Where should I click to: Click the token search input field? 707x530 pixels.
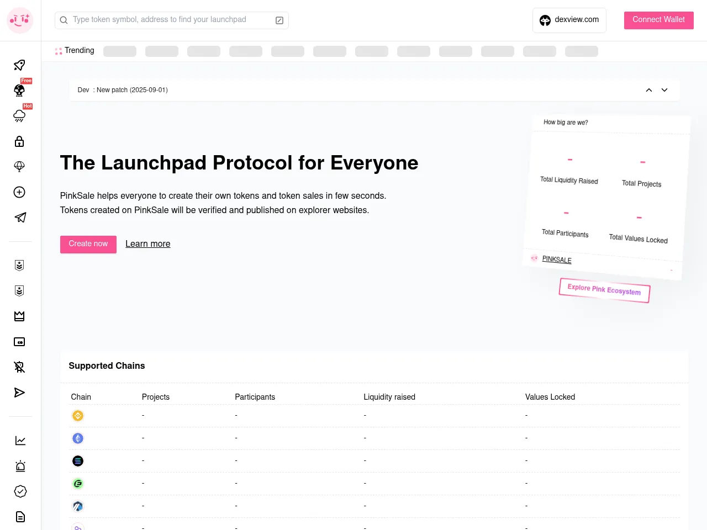pyautogui.click(x=166, y=20)
